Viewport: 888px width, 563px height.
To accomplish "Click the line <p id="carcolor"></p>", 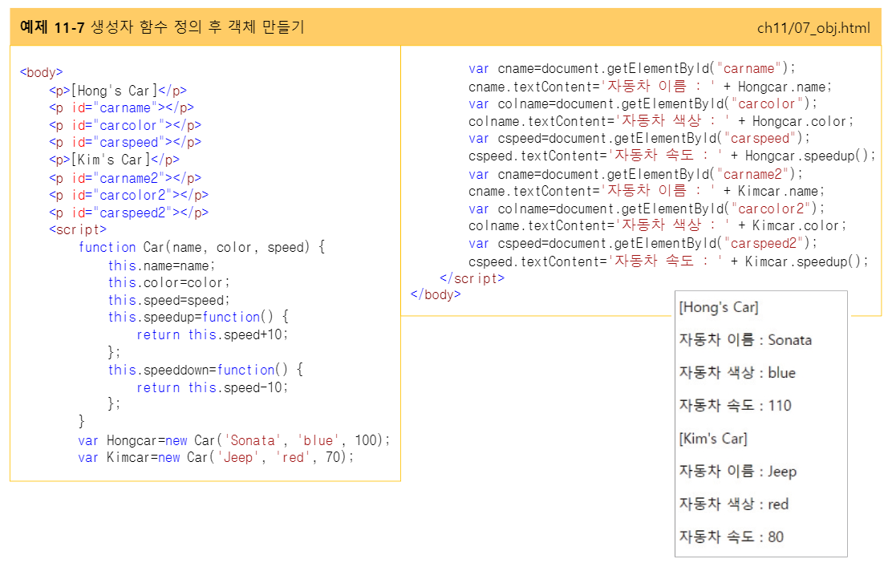I will click(x=125, y=125).
